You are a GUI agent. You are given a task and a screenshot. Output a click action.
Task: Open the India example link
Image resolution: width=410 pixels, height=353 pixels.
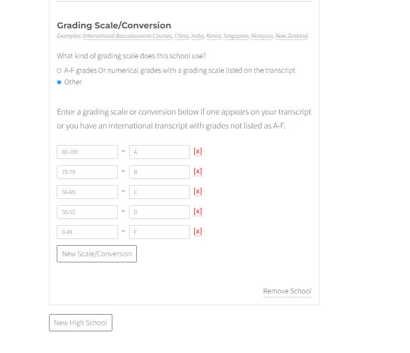197,36
